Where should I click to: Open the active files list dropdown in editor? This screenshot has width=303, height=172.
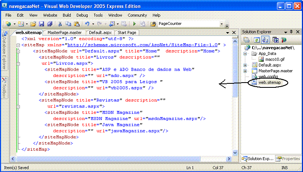point(228,32)
